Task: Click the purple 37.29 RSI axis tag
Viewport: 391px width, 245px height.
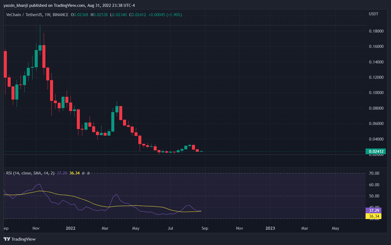Action: 374,210
